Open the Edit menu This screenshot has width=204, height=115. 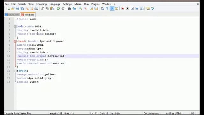tap(13, 4)
